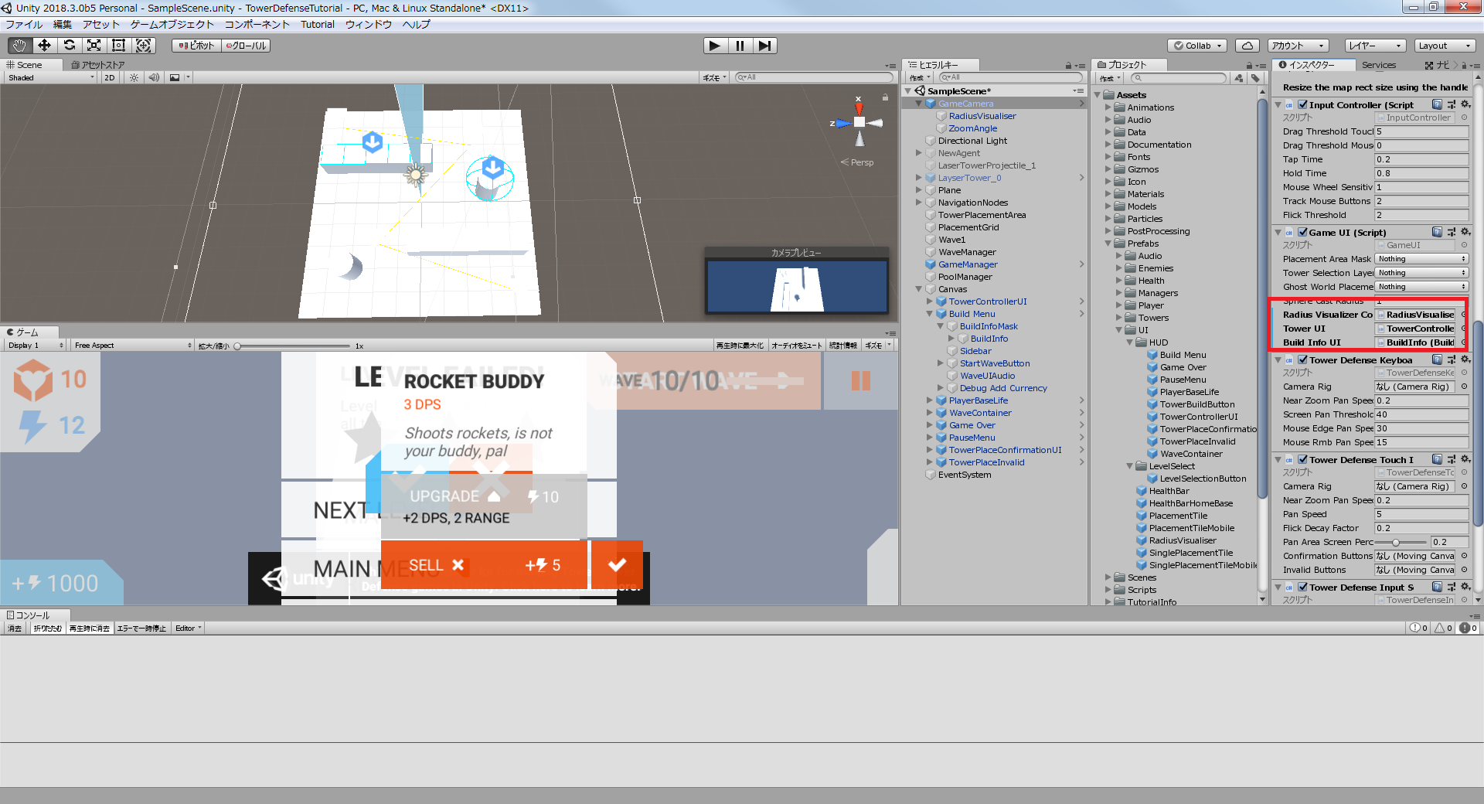Image resolution: width=1484 pixels, height=804 pixels.
Task: Toggle 2D scene view mode
Action: click(x=109, y=77)
